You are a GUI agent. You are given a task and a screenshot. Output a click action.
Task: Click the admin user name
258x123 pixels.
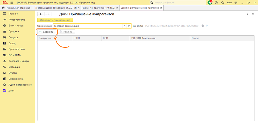point(229,3)
